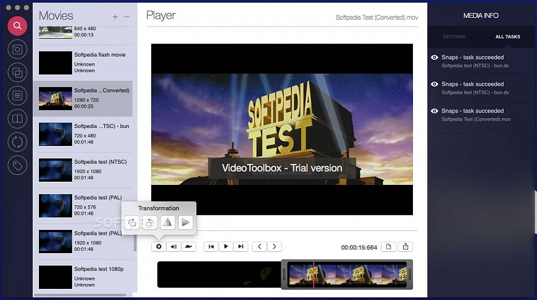The image size is (537, 300).
Task: Select the Softpedia flash movie thumbnail
Action: [x=56, y=63]
